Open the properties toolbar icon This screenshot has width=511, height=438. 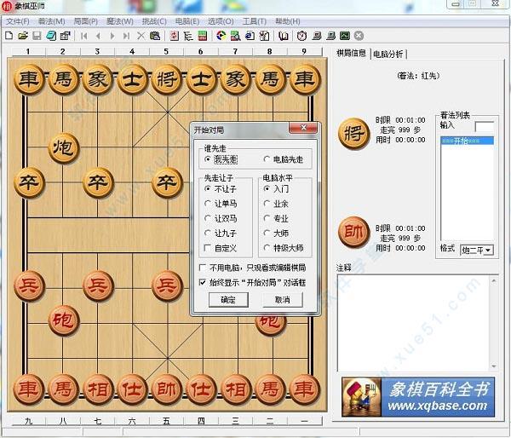point(66,36)
